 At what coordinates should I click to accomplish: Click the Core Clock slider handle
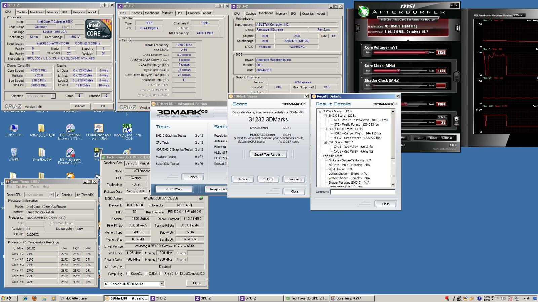click(x=399, y=71)
